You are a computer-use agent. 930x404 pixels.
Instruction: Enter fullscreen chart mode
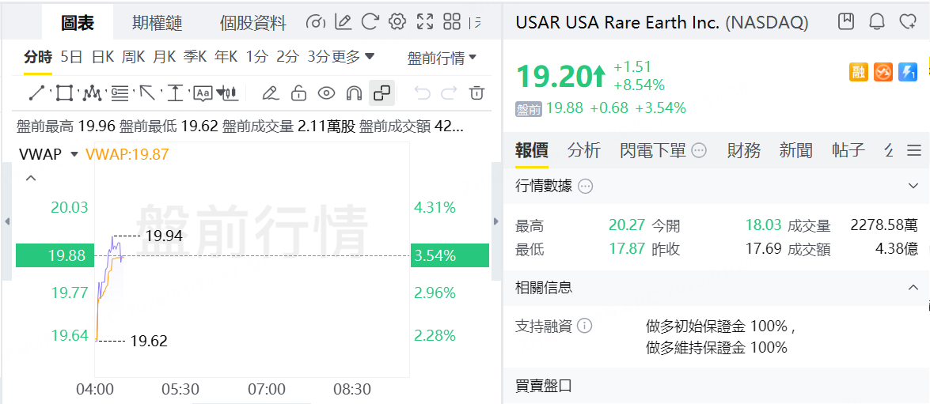point(425,22)
